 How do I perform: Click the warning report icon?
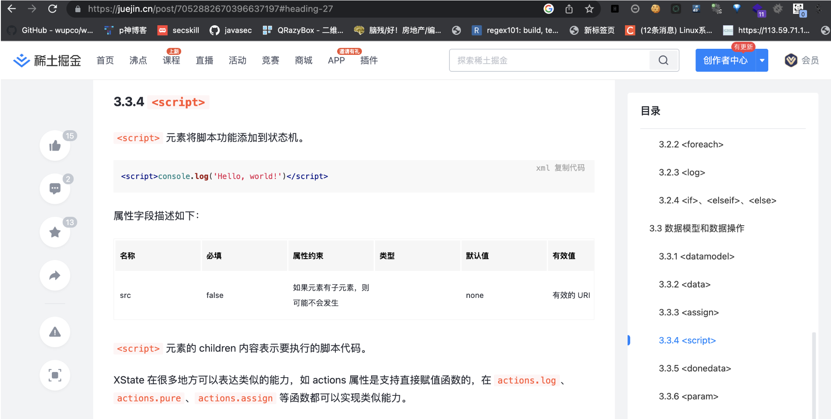55,332
